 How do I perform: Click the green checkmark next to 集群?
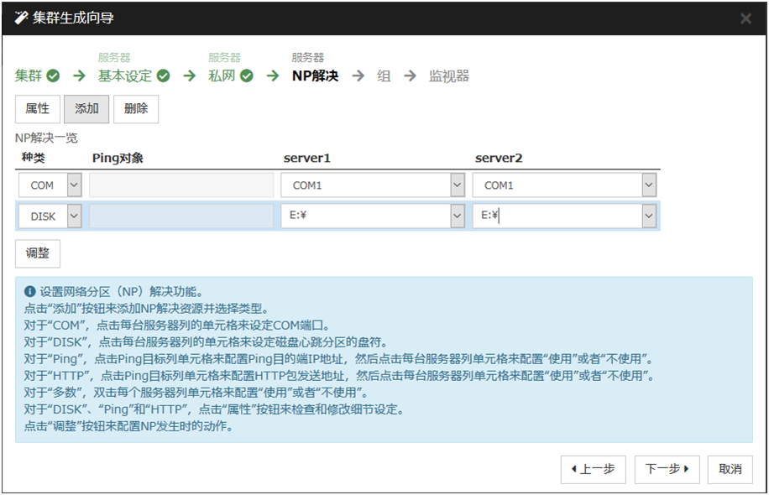pos(53,76)
